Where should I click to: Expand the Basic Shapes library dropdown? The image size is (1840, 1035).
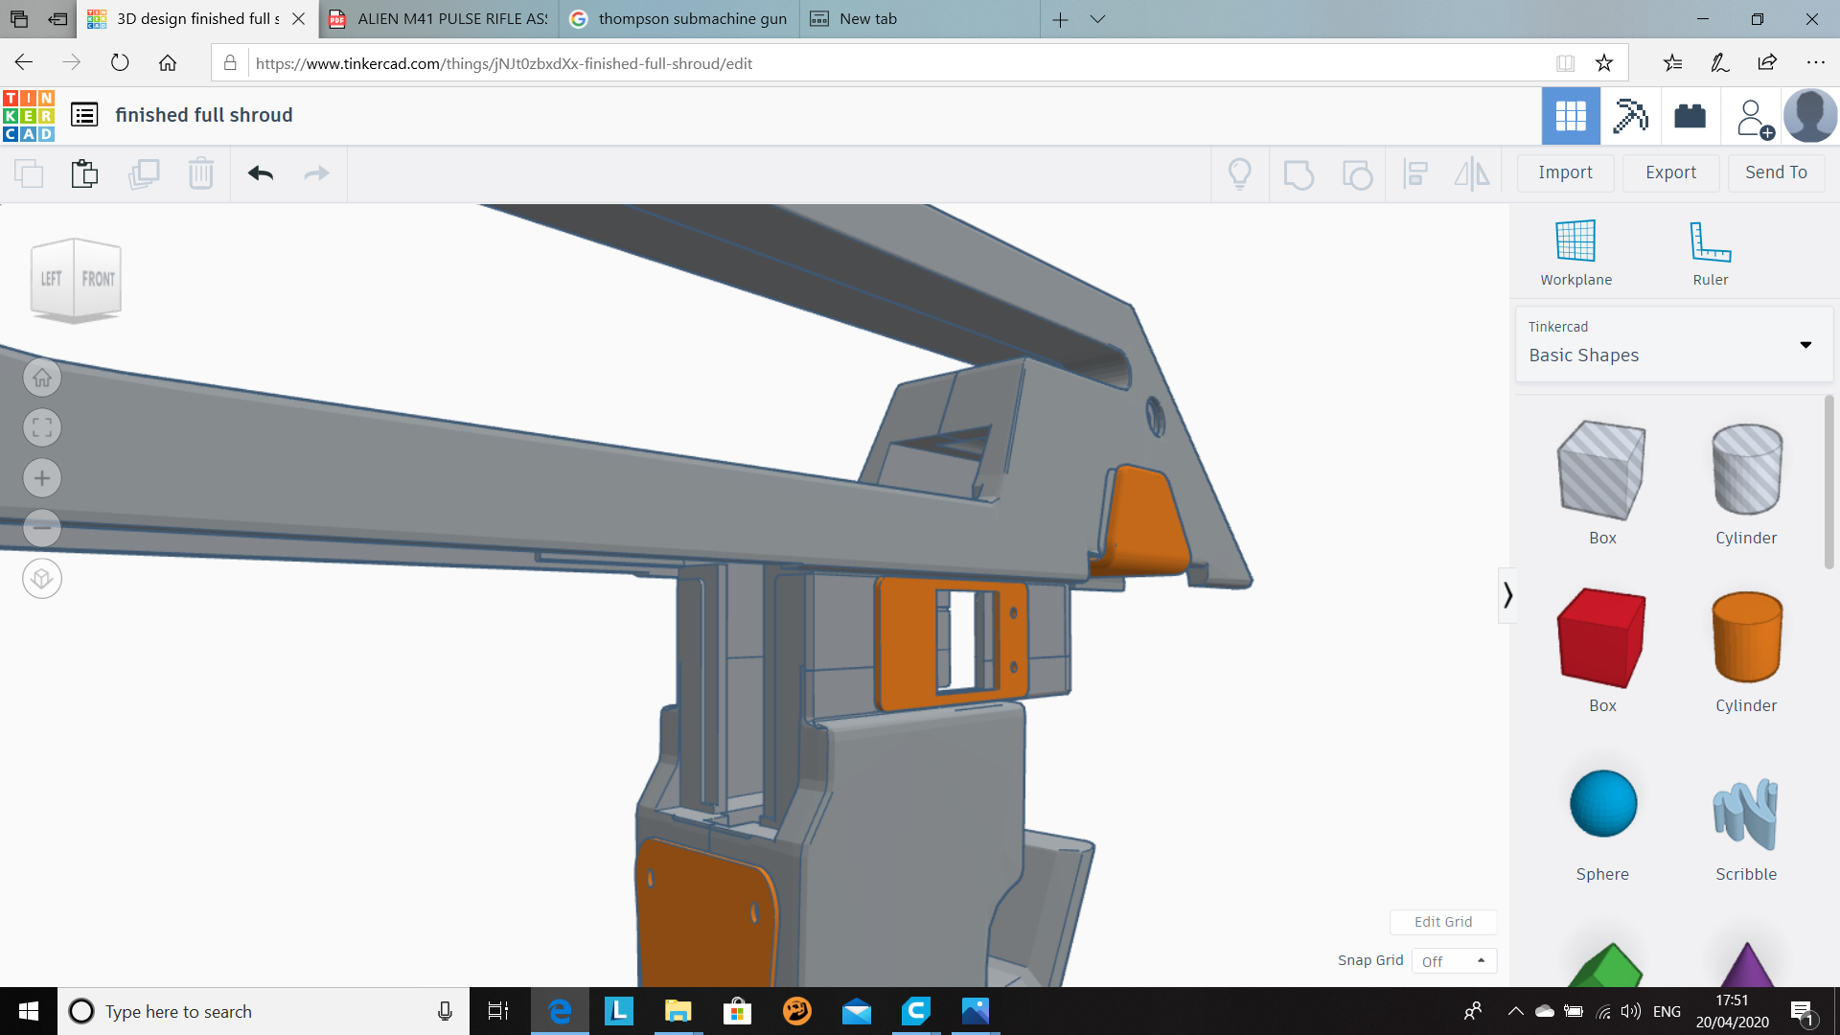[1673, 344]
